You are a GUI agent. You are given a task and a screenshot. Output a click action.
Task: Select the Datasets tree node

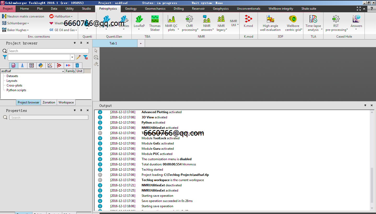point(12,76)
